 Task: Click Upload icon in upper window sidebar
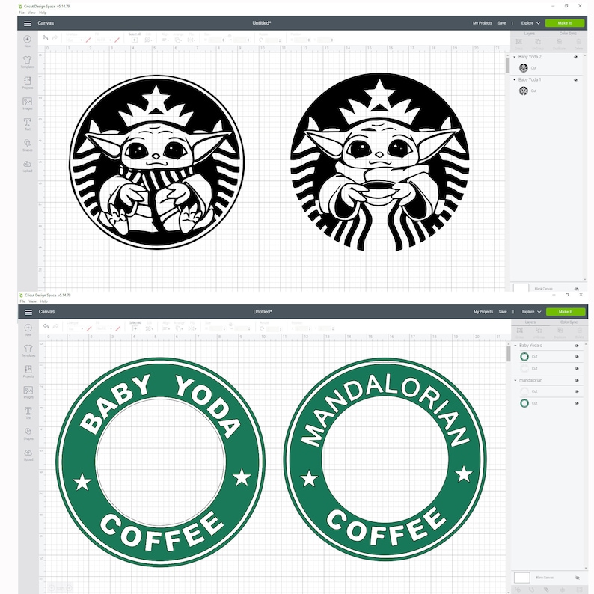[x=27, y=166]
